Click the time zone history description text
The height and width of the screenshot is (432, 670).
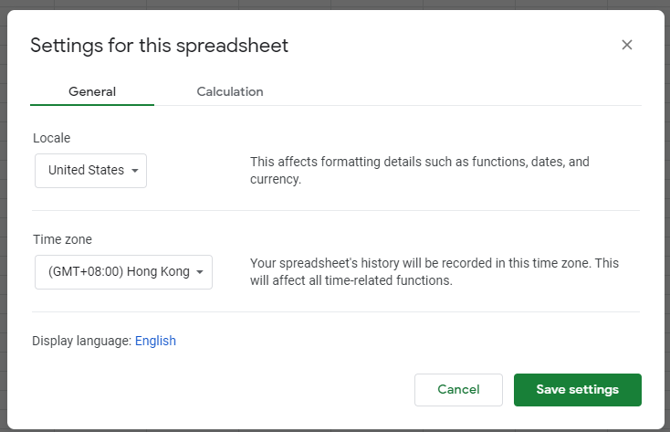(x=434, y=271)
